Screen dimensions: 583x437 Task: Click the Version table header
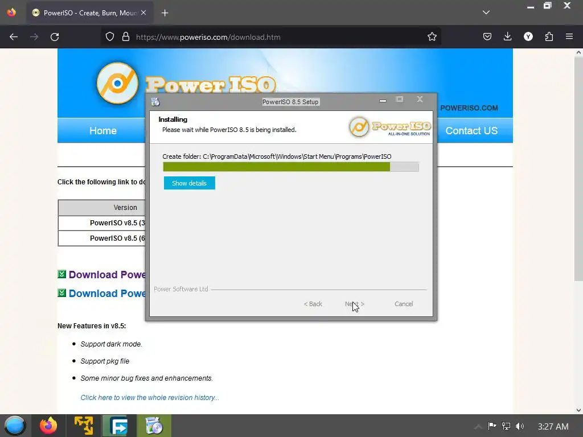coord(102,208)
